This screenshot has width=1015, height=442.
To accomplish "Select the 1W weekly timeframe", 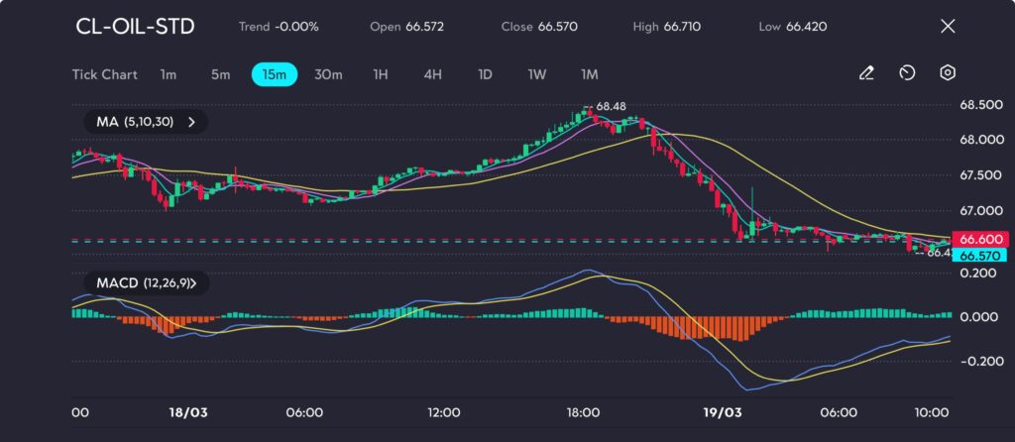I will [536, 74].
